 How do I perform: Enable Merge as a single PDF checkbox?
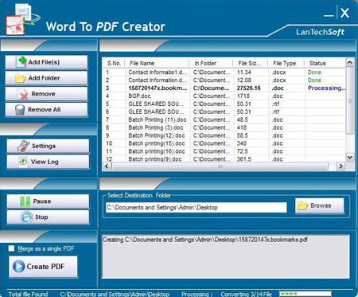(x=11, y=248)
